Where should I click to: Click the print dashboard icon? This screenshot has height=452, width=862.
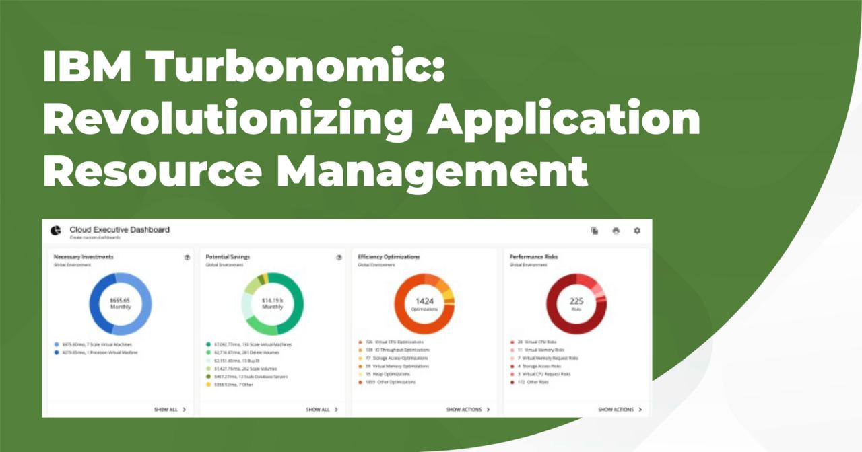616,231
